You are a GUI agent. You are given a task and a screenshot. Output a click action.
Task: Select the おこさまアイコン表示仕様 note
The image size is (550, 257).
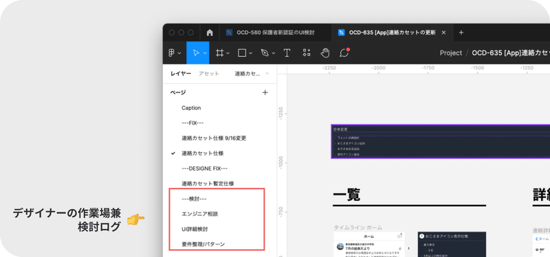pyautogui.click(x=452, y=244)
